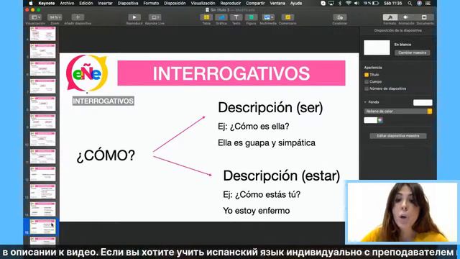Open the Disposición menu
Screen dimensions: 460x259
click(x=175, y=3)
